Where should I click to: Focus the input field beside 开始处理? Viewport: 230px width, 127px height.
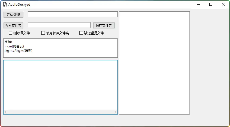[x=73, y=14]
